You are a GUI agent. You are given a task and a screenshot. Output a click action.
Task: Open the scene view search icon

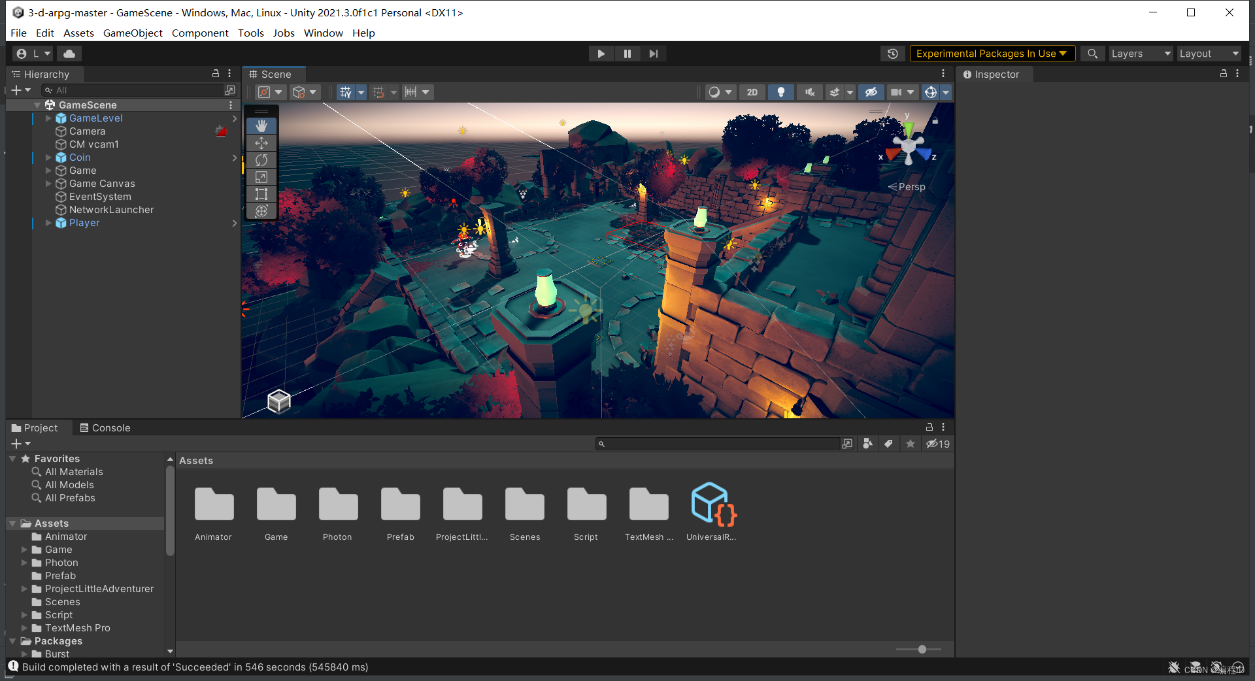tap(1092, 53)
